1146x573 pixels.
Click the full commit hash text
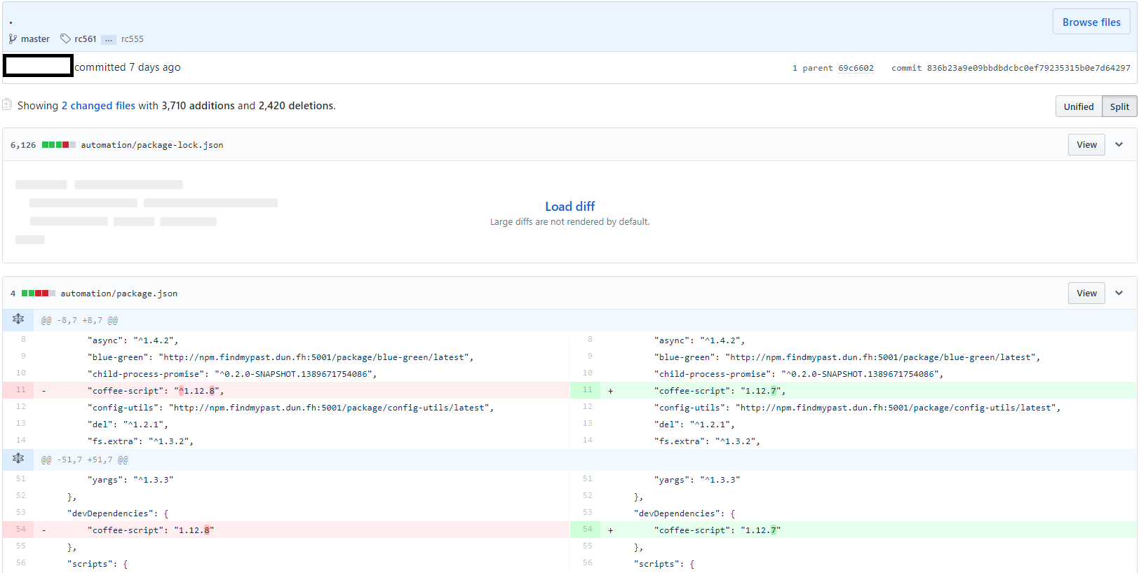1028,68
